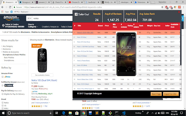Screen dimensions: 186x116
Task: Launch Microsoft Edge from the taskbar
Action: tap(64, 113)
